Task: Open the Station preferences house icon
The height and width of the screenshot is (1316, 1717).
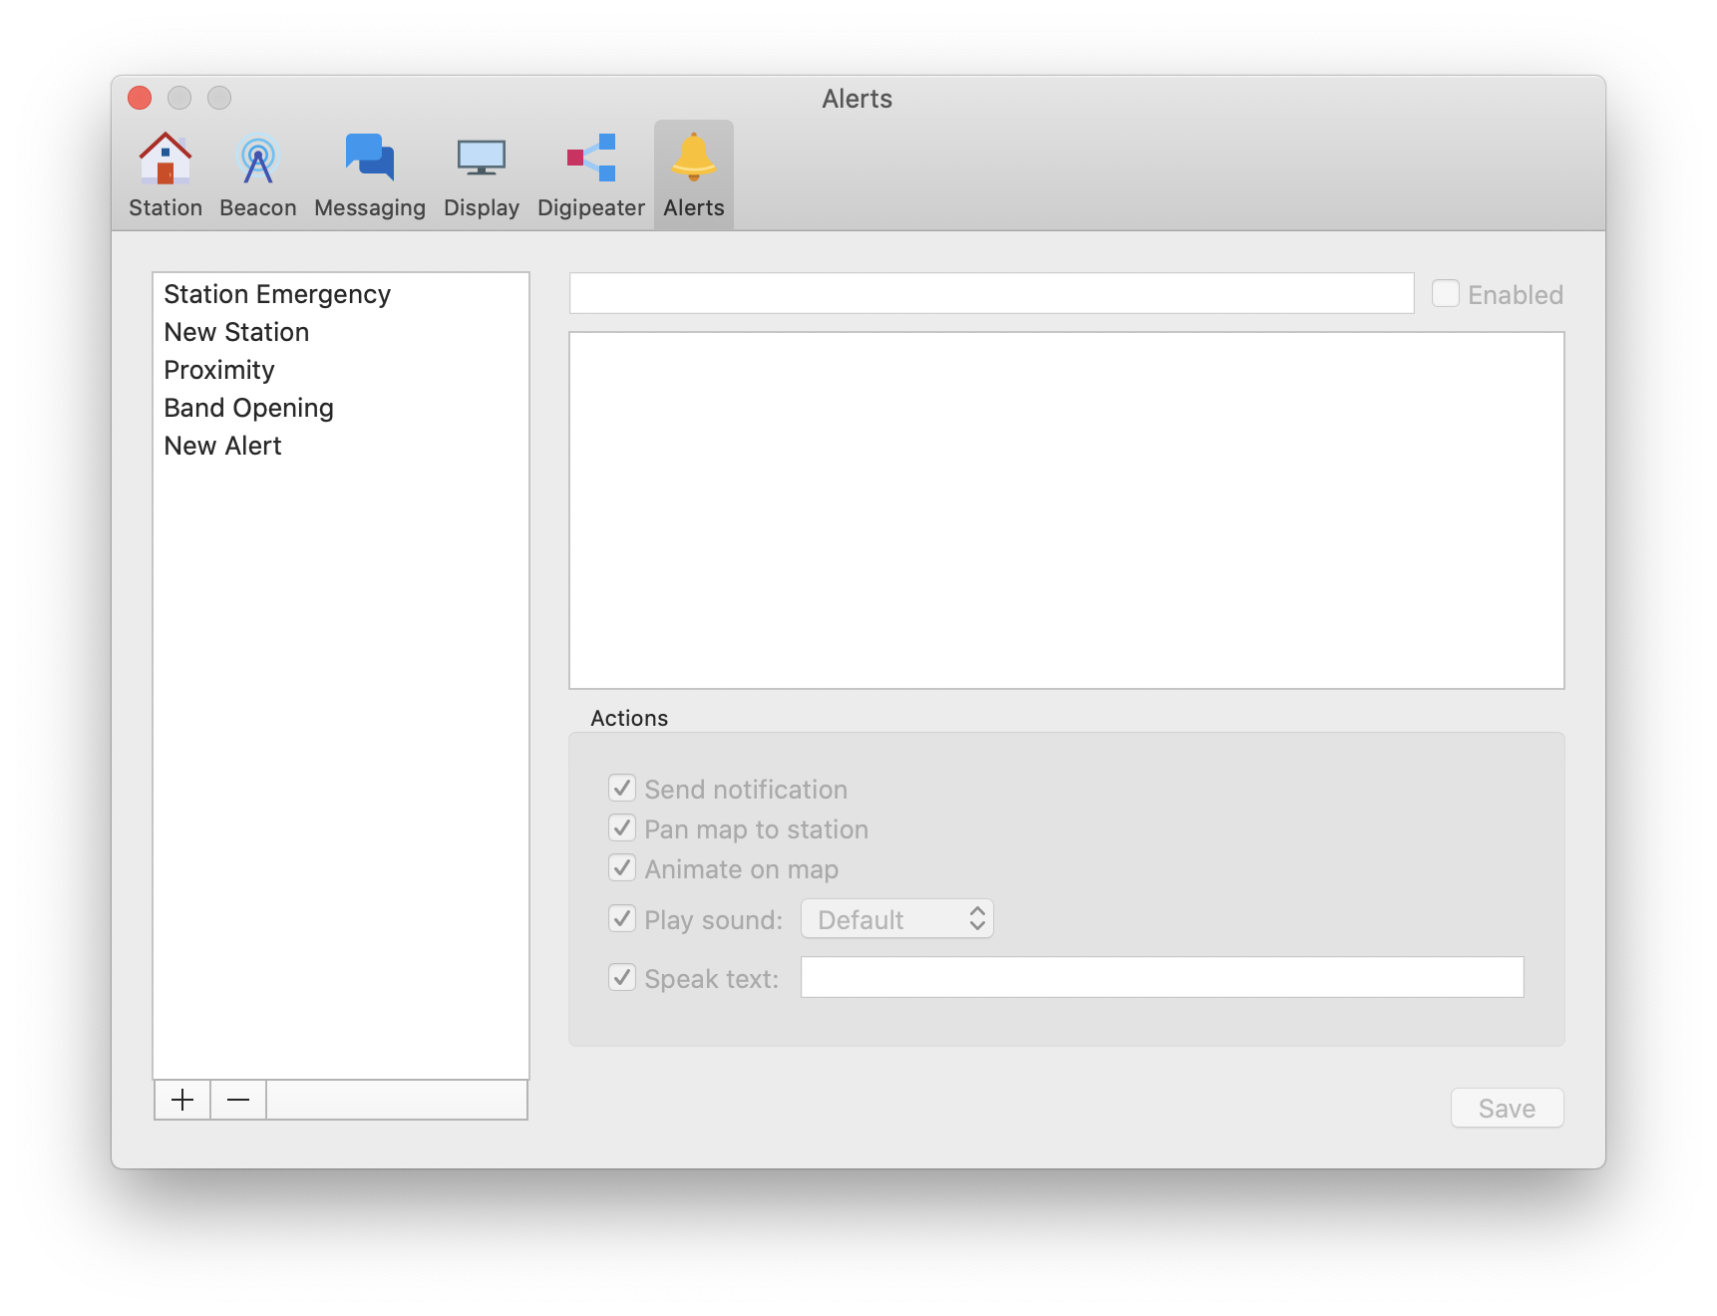Action: 166,160
